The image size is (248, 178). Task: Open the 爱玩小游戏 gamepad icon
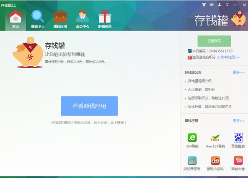click(215, 160)
